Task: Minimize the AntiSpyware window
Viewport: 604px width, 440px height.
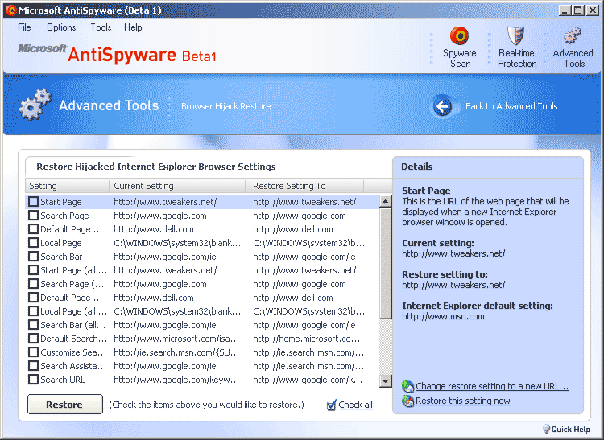Action: (x=565, y=10)
